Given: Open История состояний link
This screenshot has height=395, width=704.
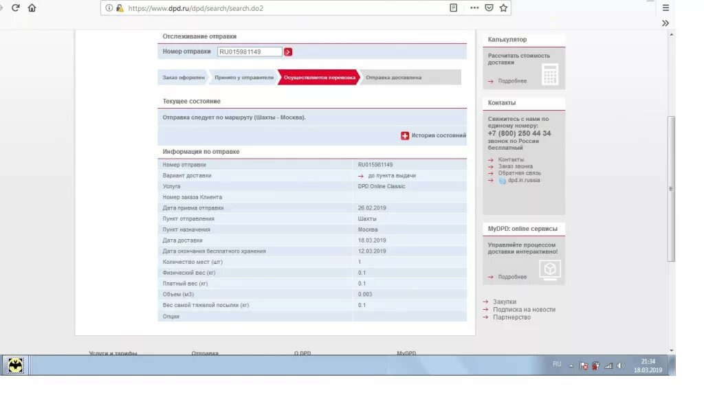Looking at the screenshot, I should 439,135.
